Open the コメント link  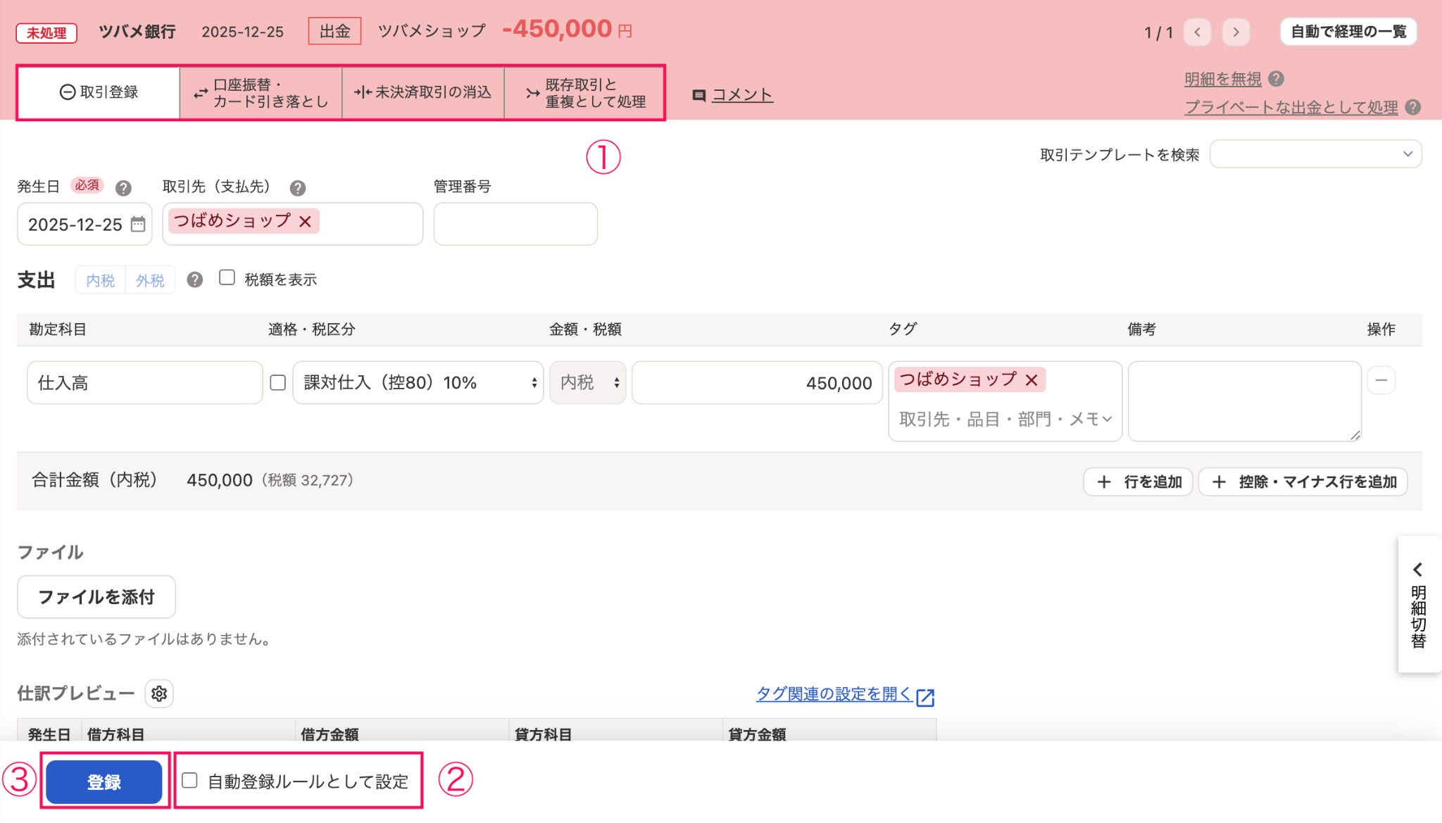[742, 95]
